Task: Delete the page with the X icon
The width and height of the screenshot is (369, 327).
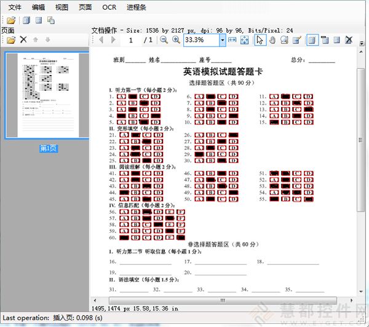Action: click(x=23, y=40)
